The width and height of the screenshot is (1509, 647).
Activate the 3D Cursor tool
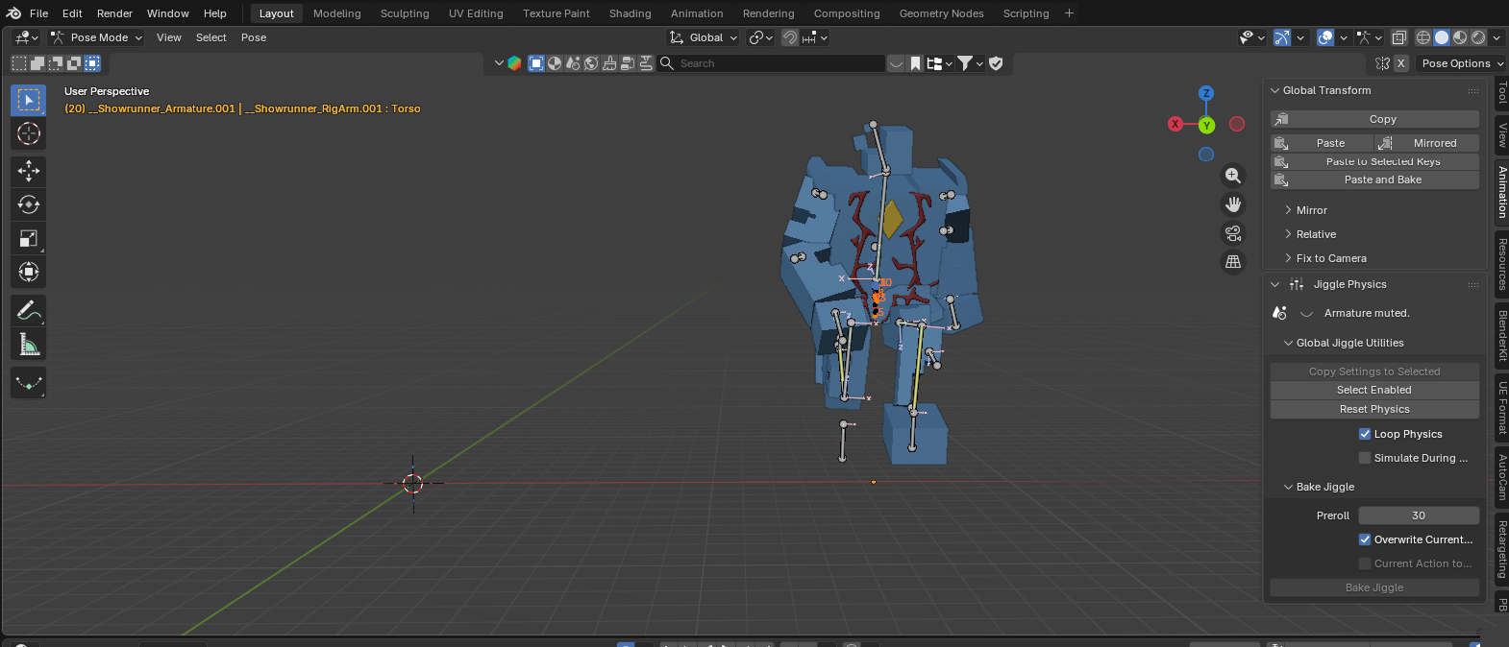pos(29,133)
